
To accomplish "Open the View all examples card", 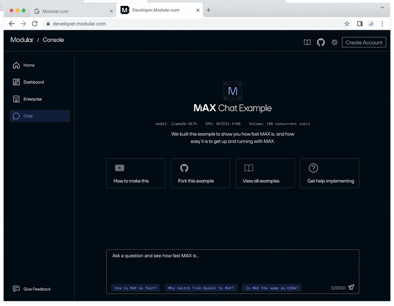I will [x=265, y=173].
